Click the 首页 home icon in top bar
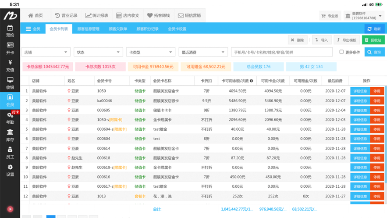The image size is (387, 218). (x=31, y=15)
